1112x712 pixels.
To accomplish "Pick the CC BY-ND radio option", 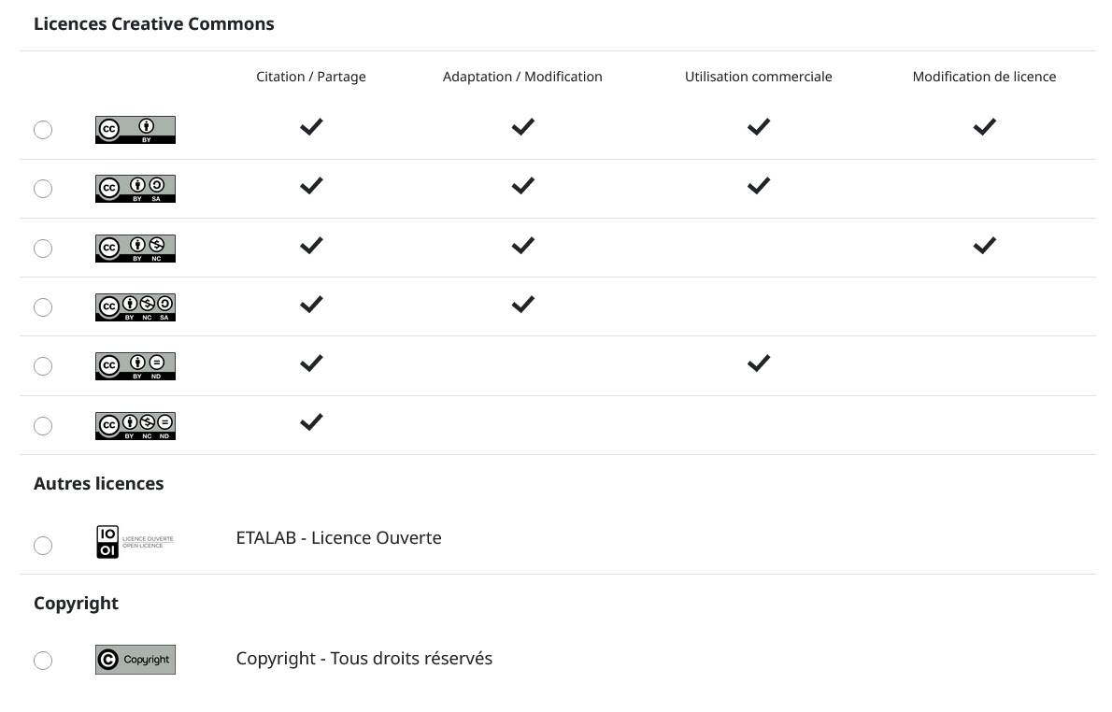I will click(x=43, y=366).
